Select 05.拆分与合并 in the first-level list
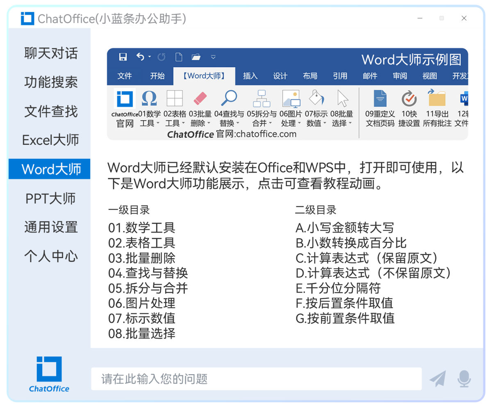The image size is (492, 407). (148, 288)
